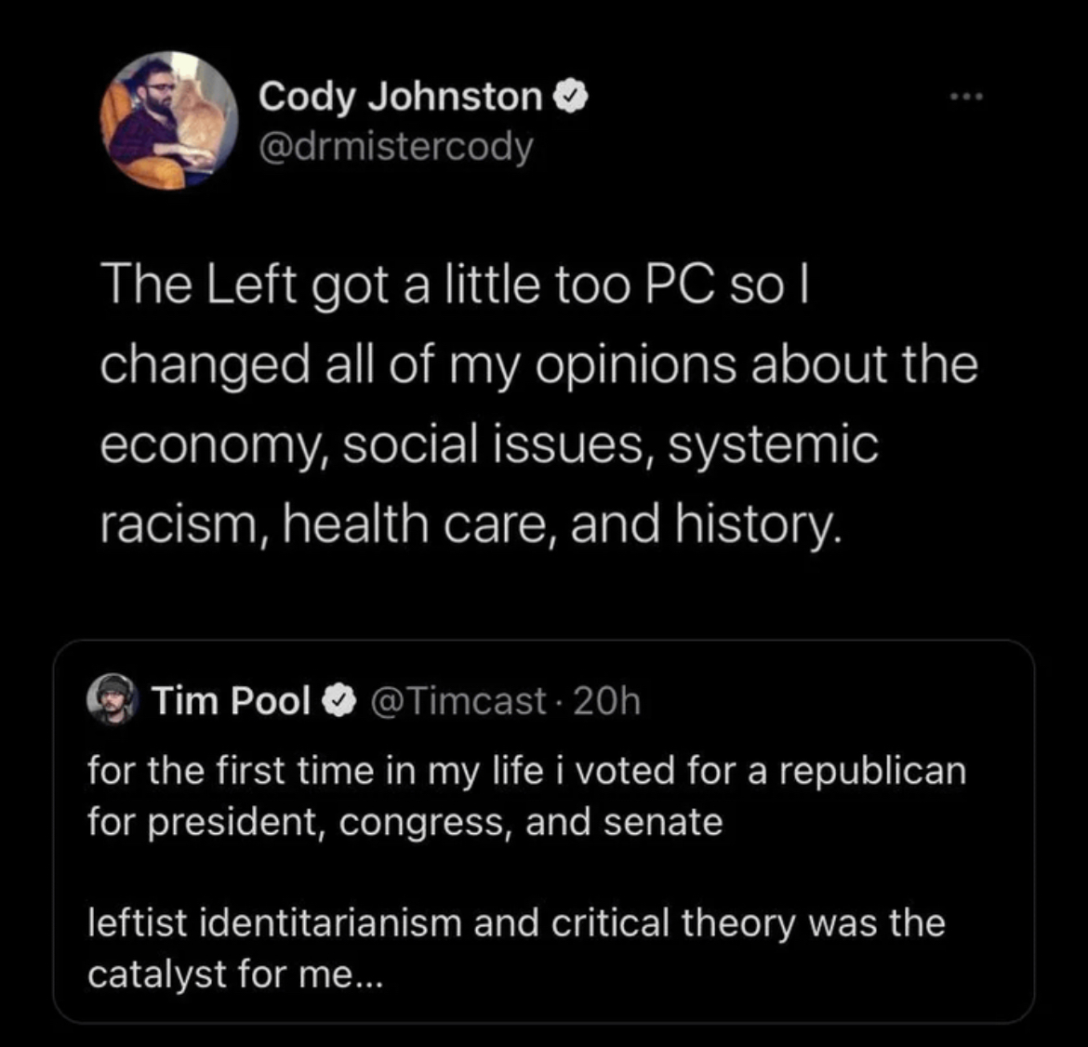The width and height of the screenshot is (1088, 1047).
Task: Click the "leftist identitarianism and critical theory" line
Action: pyautogui.click(x=516, y=923)
